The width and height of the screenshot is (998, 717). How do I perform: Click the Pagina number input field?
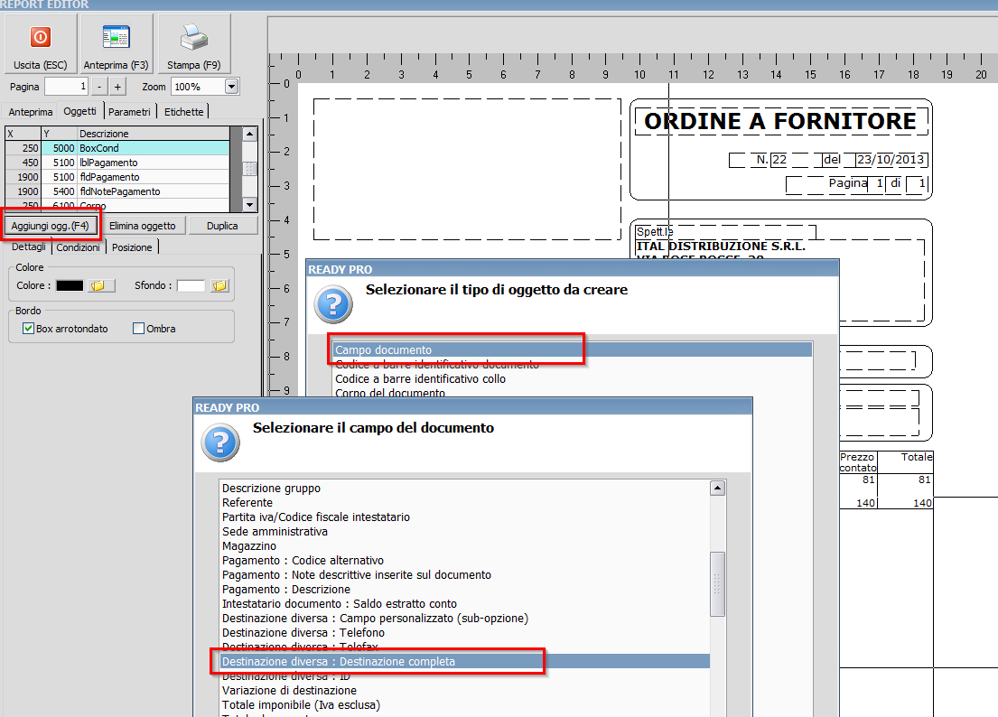tap(66, 87)
